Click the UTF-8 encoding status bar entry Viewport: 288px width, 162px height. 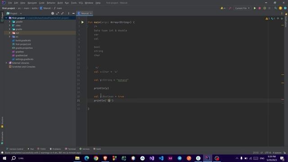point(268,153)
